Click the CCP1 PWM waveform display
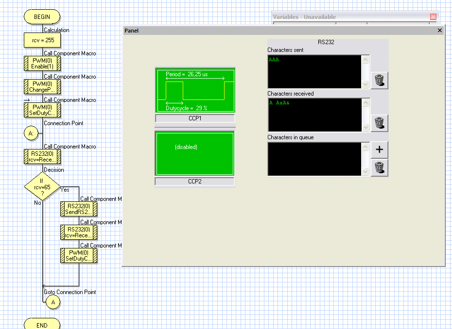Image resolution: width=452 pixels, height=329 pixels. coord(195,91)
